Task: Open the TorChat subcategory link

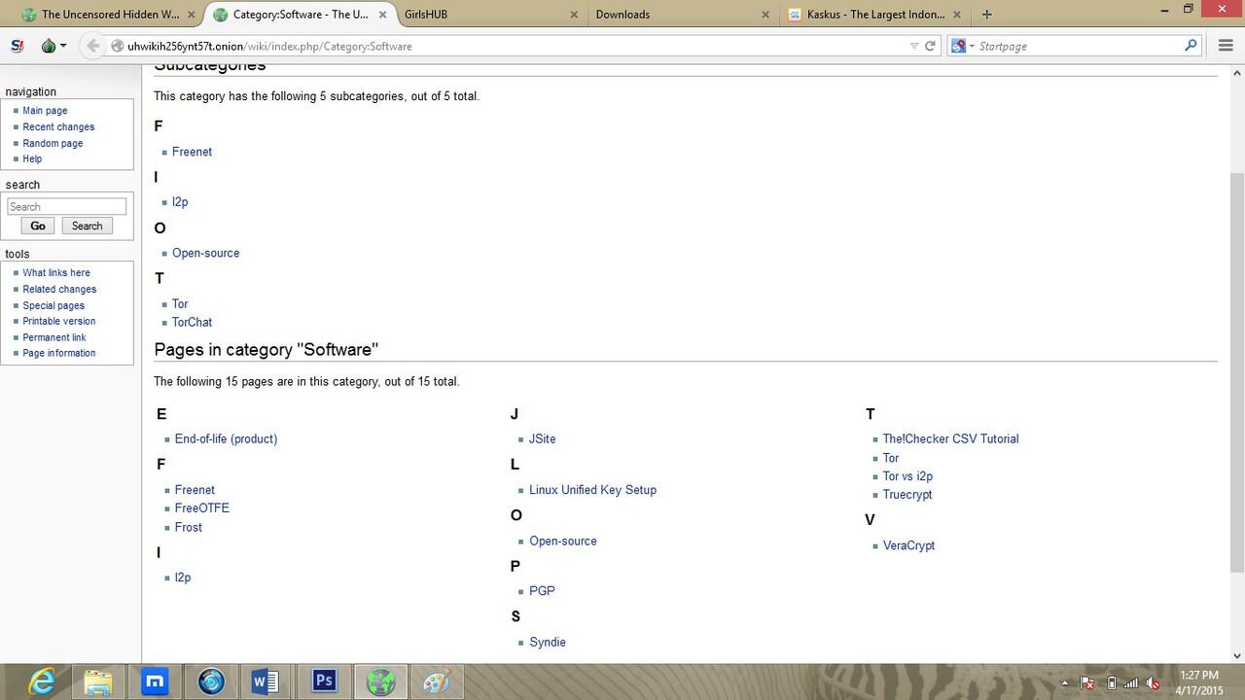Action: [192, 322]
